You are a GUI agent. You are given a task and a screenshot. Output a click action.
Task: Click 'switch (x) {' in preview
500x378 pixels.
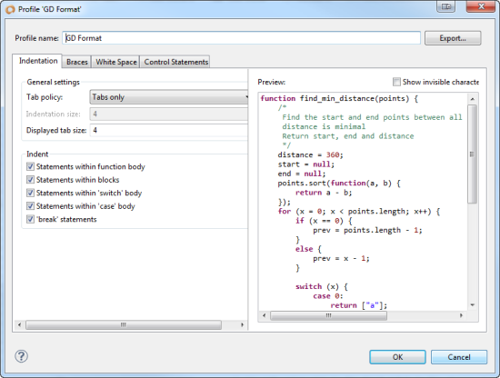point(322,286)
